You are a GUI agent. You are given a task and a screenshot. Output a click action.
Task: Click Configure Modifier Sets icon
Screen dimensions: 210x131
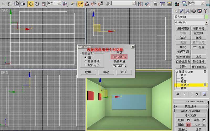tap(204, 94)
